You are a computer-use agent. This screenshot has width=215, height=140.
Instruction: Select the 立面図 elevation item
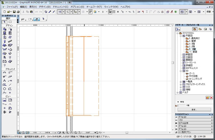pos(189,57)
